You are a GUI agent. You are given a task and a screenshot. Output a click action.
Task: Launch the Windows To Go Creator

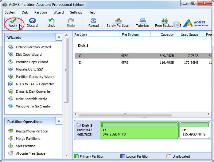33,106
